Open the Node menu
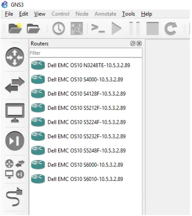 click(x=82, y=14)
